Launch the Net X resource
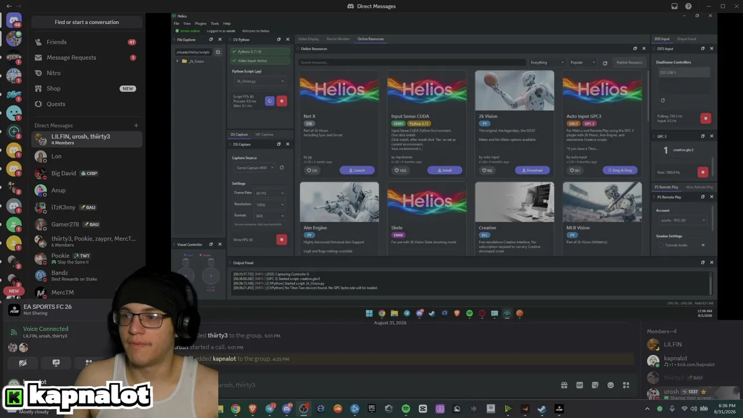The image size is (743, 418). point(357,170)
